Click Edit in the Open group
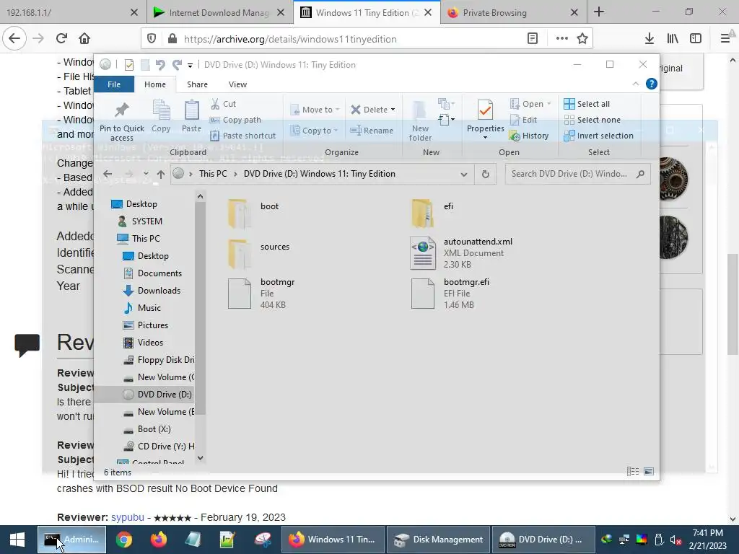 coord(524,120)
